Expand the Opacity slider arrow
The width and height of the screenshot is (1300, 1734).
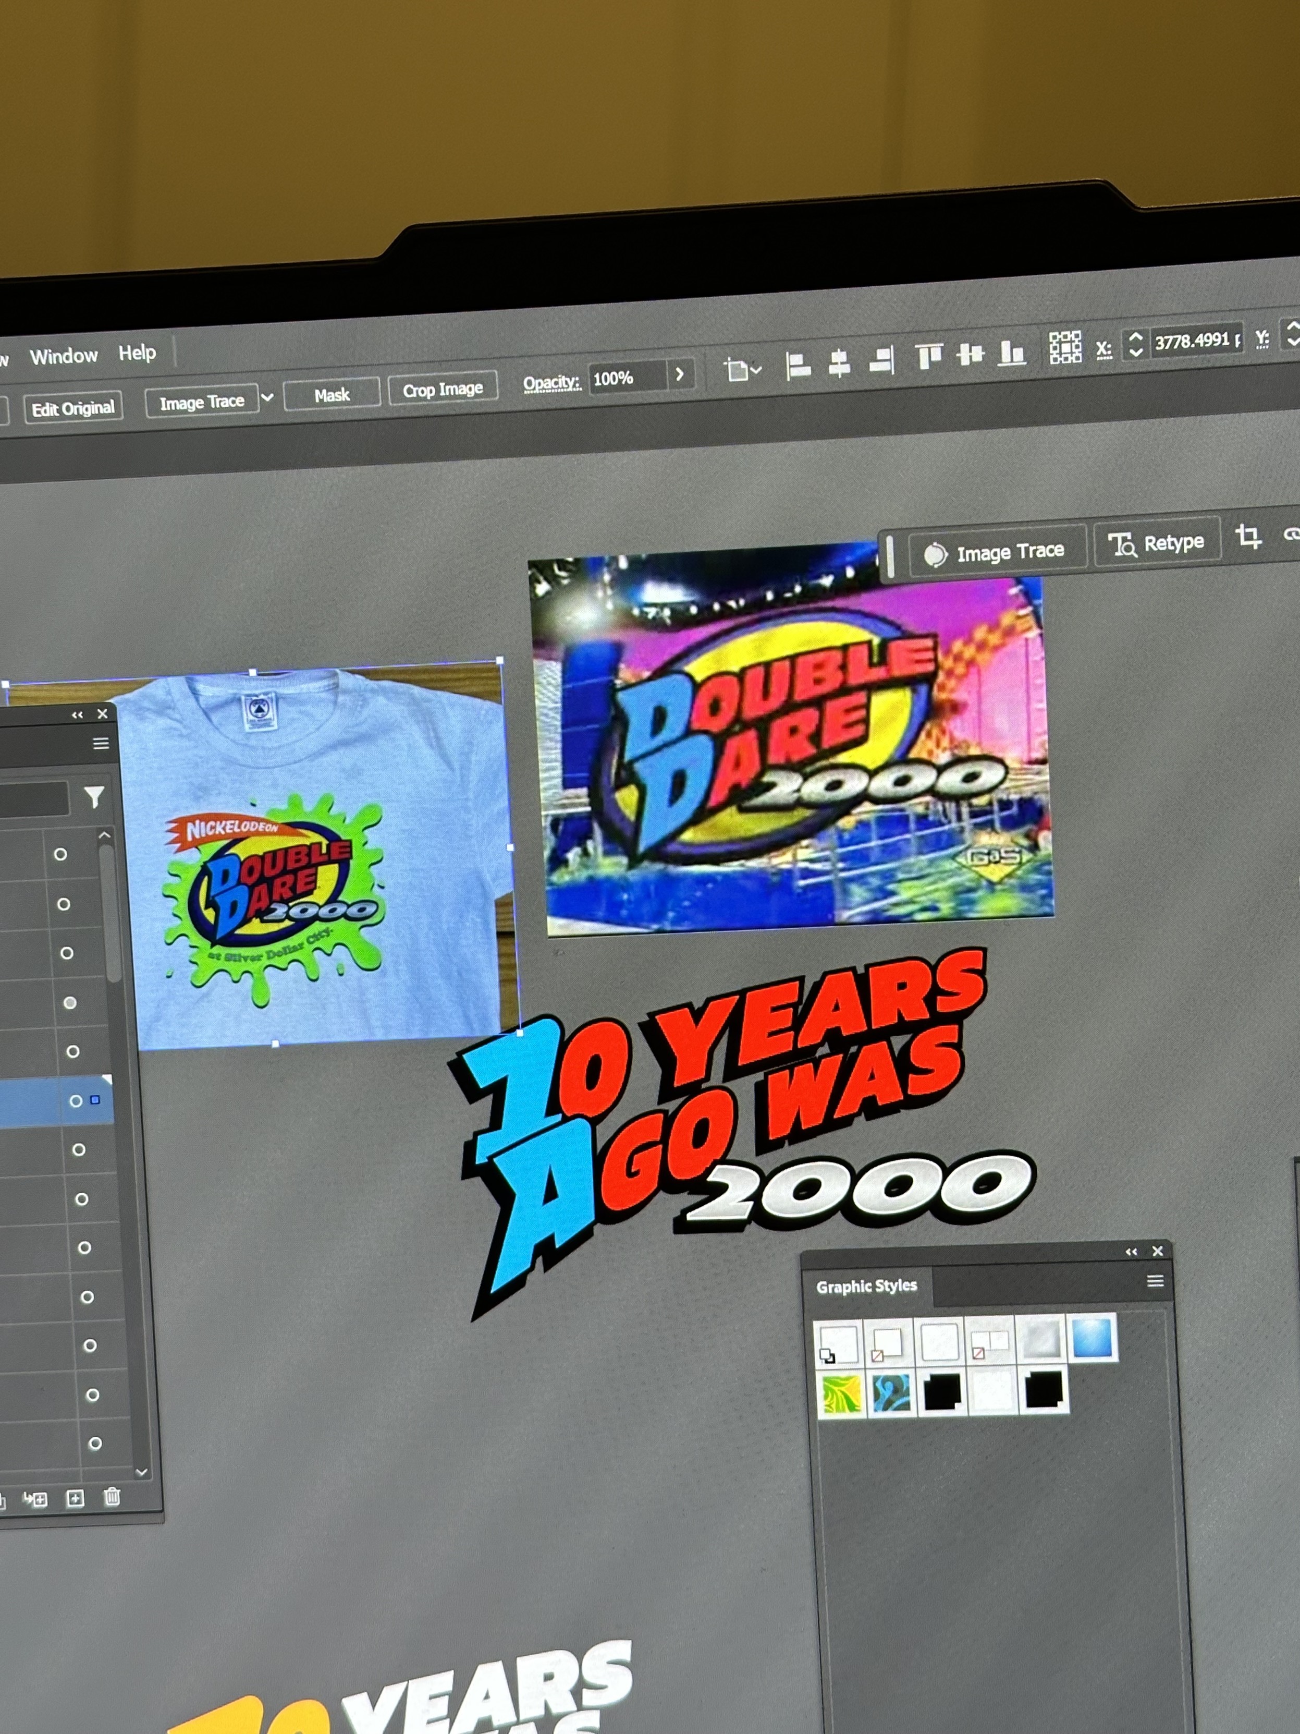click(679, 375)
